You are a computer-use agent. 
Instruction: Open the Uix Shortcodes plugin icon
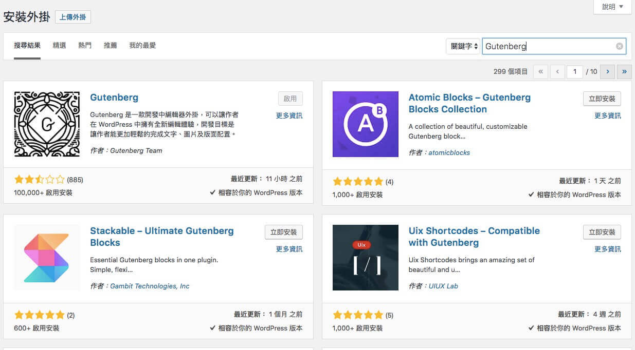coord(366,258)
